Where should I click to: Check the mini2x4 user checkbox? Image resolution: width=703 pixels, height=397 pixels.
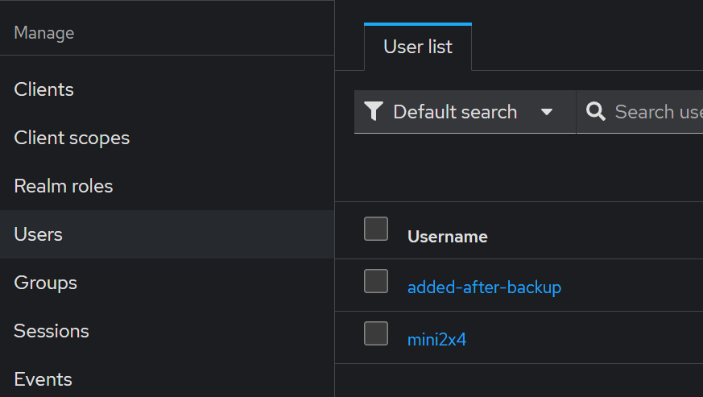pyautogui.click(x=376, y=333)
